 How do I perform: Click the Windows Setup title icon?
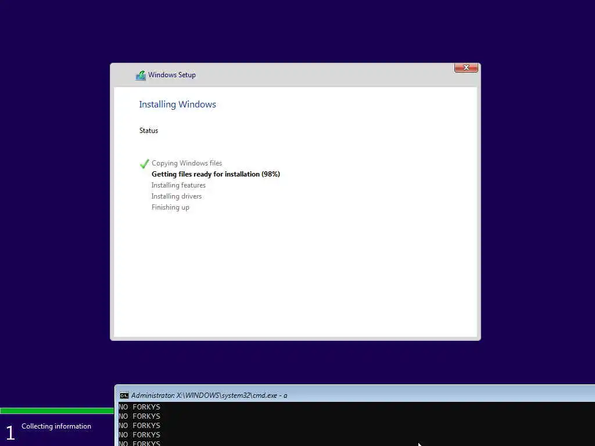(x=141, y=75)
